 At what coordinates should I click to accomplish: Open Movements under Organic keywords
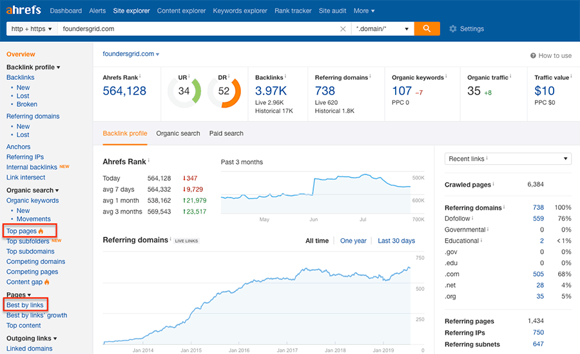coord(34,219)
